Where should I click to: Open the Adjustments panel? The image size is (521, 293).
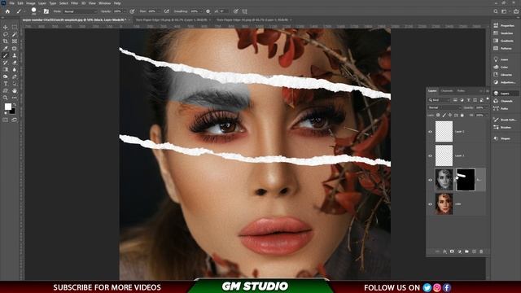(x=504, y=82)
